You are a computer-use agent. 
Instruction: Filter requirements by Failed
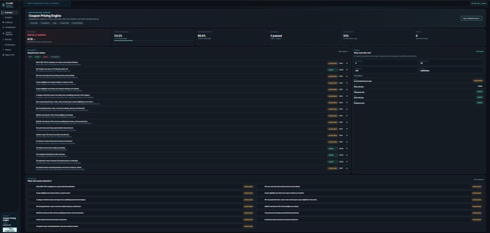click(x=46, y=57)
